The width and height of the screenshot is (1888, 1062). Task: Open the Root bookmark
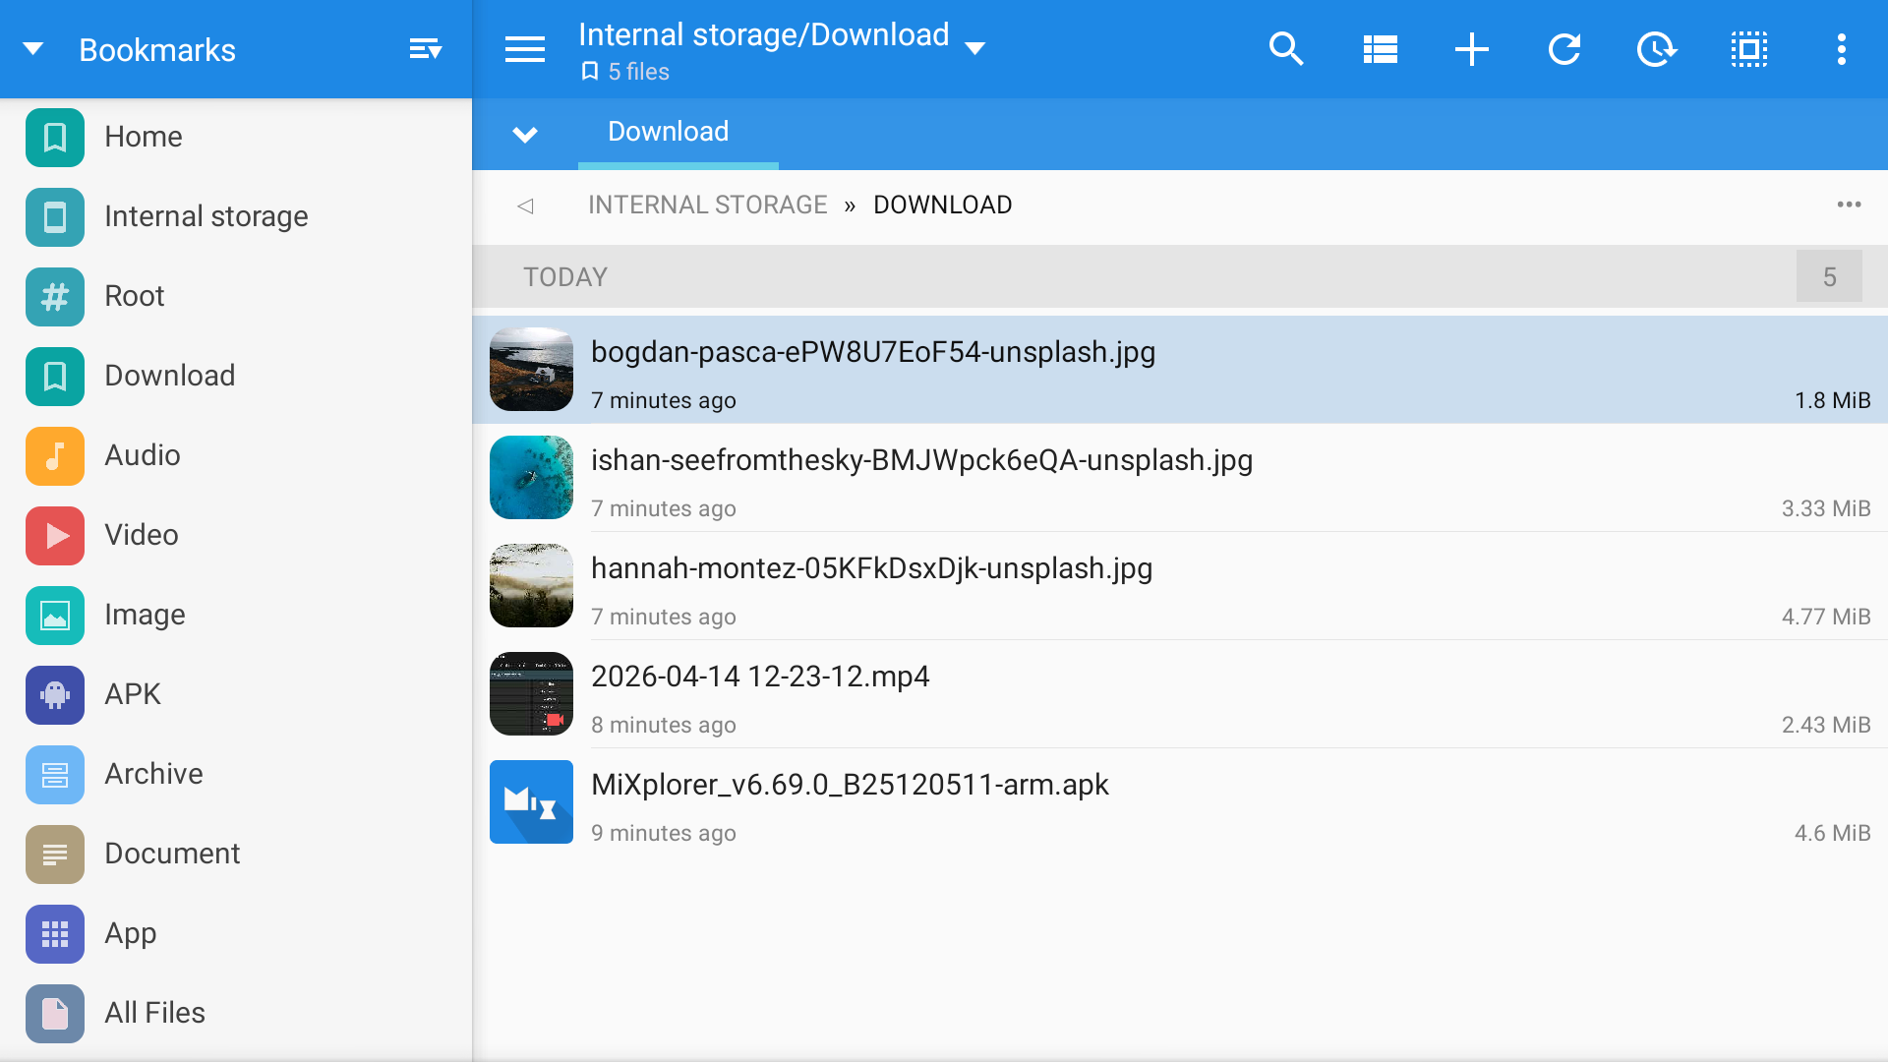click(x=135, y=296)
